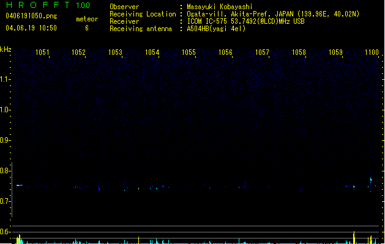
Task: Click the 0.6 kHz frequency tick label
Action: coord(5,232)
